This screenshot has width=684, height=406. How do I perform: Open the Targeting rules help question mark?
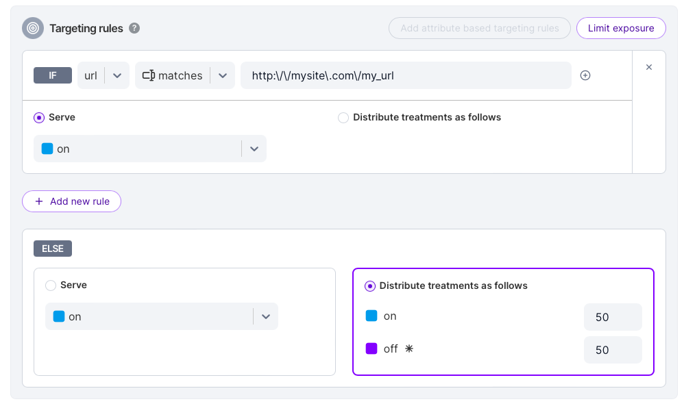(134, 28)
